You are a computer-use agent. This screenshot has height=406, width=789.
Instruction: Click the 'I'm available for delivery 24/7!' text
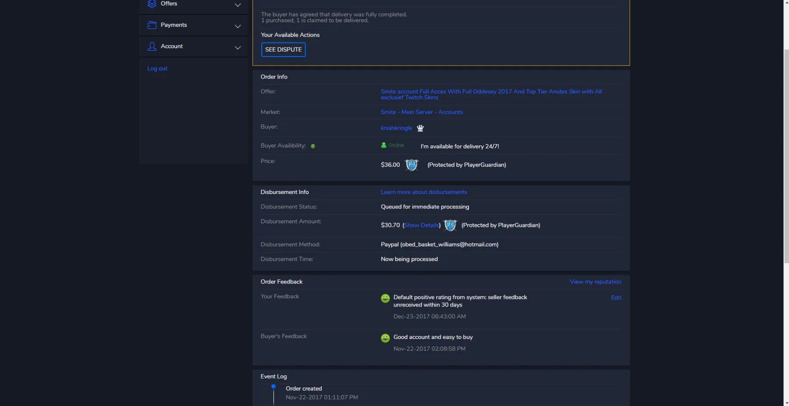tap(460, 147)
